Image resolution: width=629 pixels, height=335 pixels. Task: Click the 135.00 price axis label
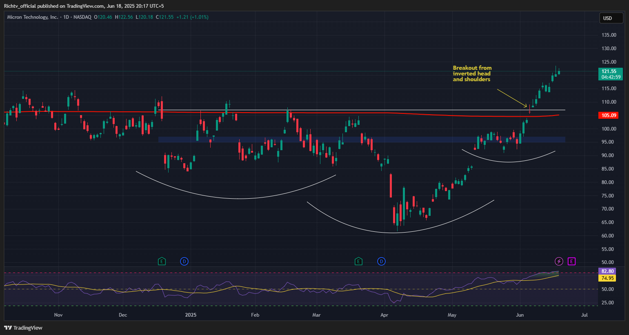point(609,35)
